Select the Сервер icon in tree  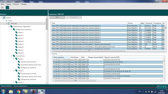coord(4,18)
